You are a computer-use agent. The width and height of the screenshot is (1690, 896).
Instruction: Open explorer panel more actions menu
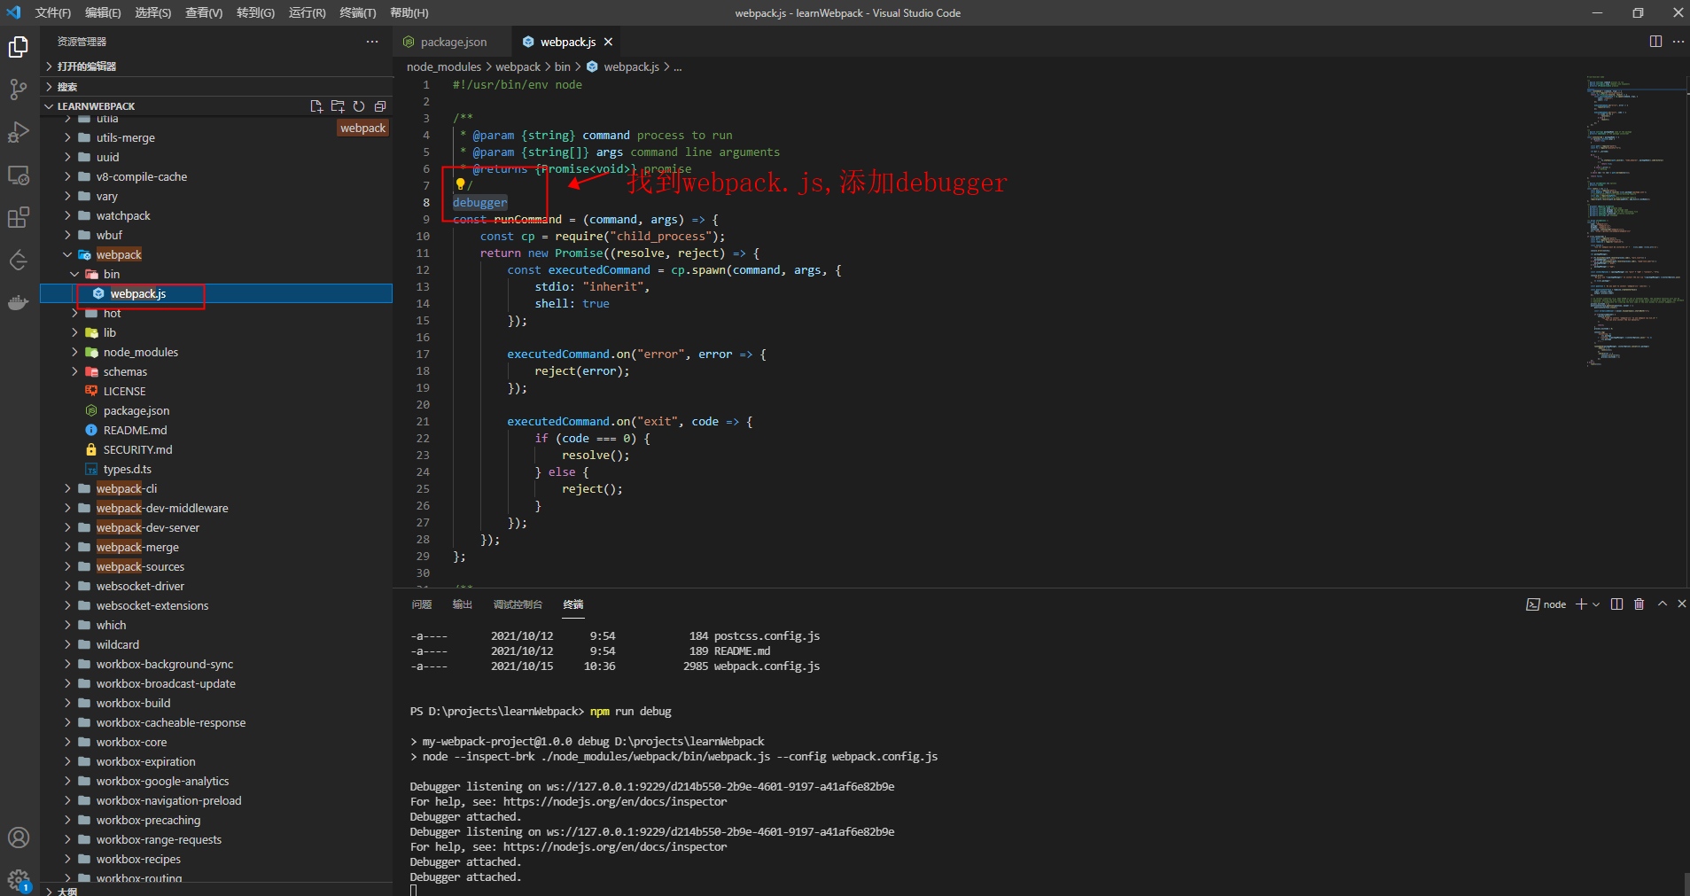(372, 42)
